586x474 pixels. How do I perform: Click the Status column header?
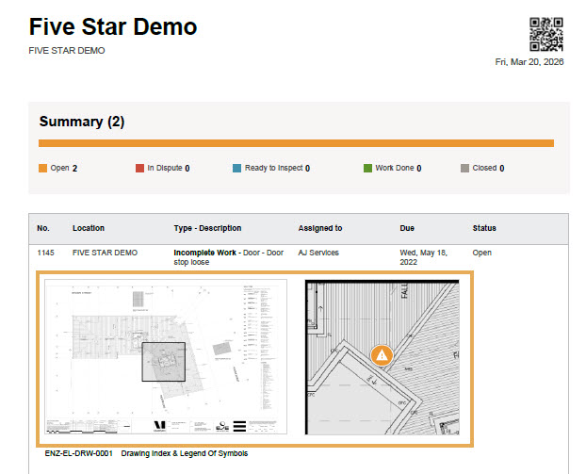click(x=484, y=228)
